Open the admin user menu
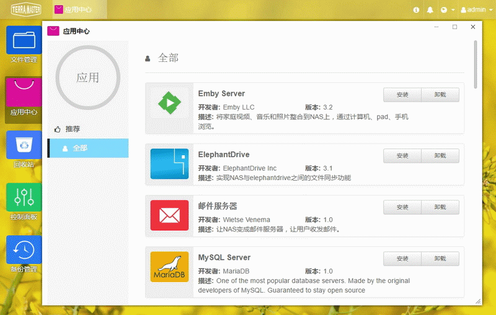 (x=476, y=10)
